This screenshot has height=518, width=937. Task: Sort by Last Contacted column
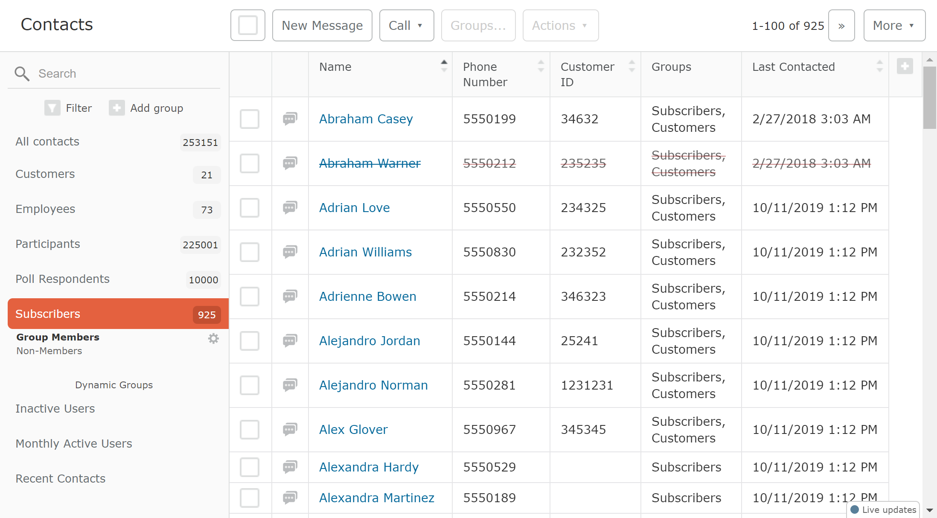[879, 66]
